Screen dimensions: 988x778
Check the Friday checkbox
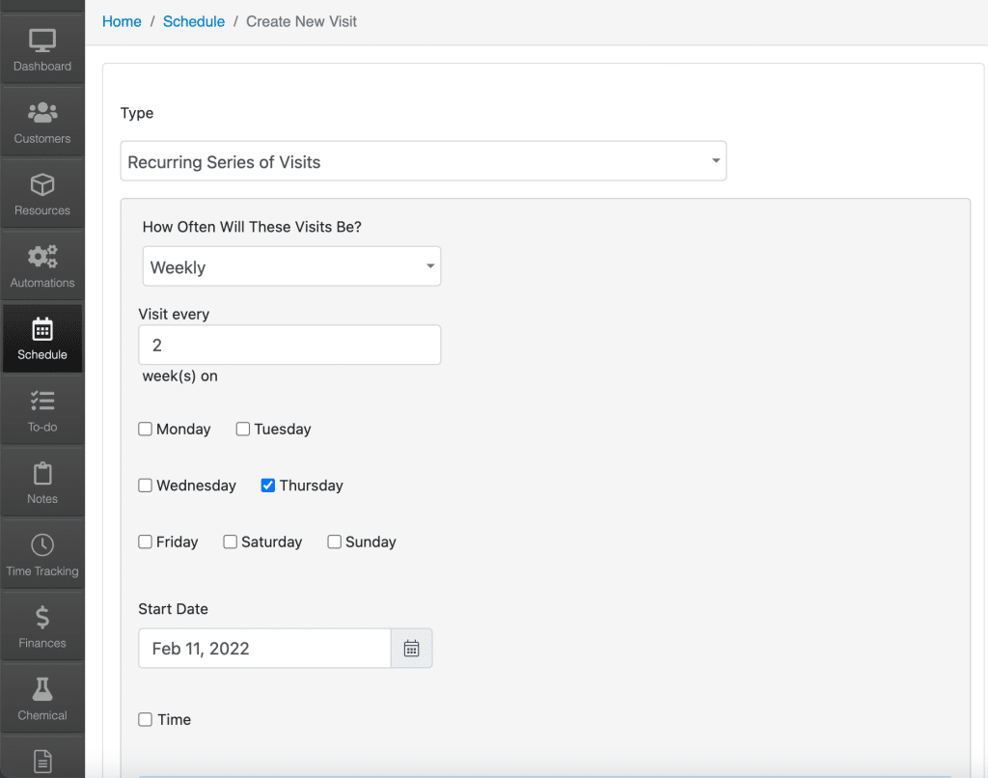(145, 542)
